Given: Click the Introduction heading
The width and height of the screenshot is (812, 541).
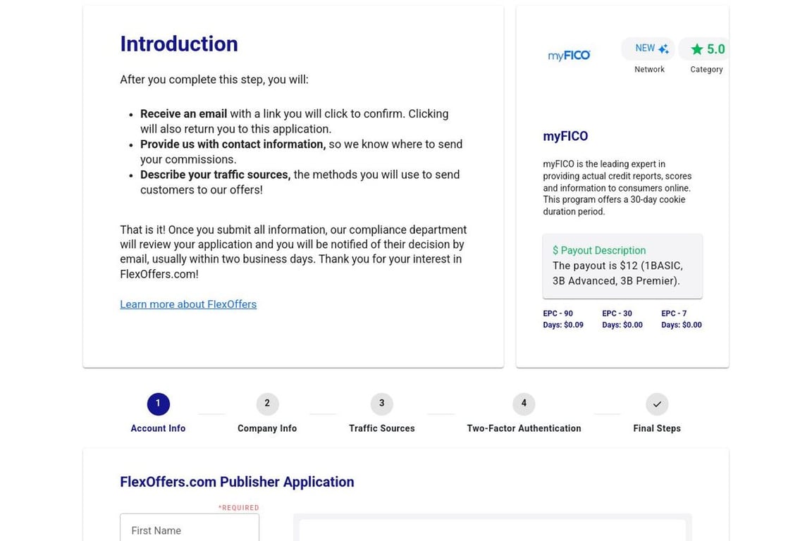Looking at the screenshot, I should click(179, 44).
